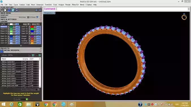
Task: Toggle O-Snaps switch
Action: (38, 17)
